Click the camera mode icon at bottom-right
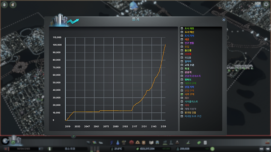The width and height of the screenshot is (271, 152). 268,149
